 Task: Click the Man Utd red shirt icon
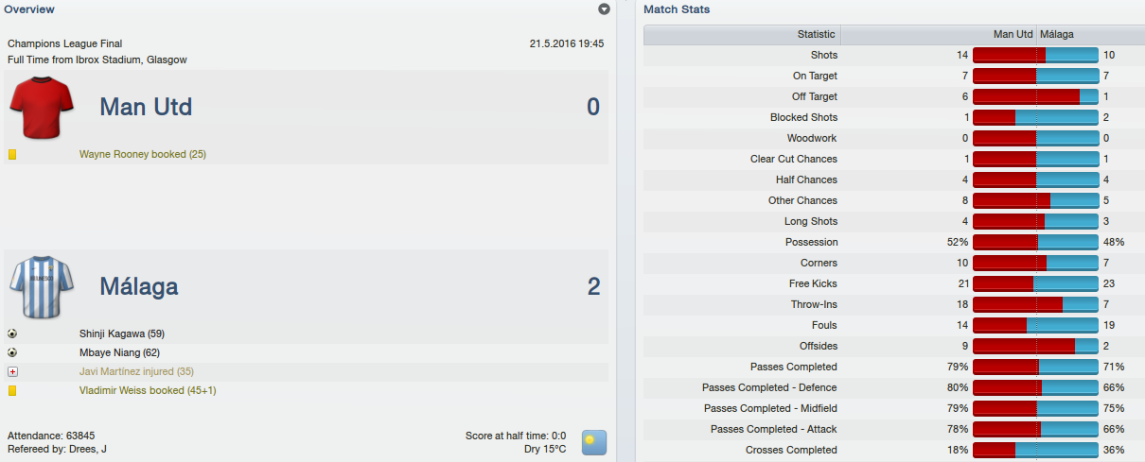coord(42,107)
